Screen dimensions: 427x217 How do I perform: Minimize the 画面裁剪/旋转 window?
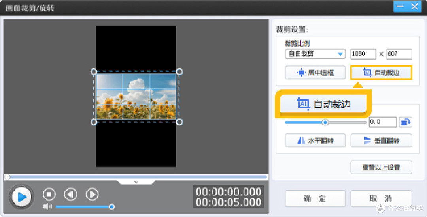click(400, 6)
